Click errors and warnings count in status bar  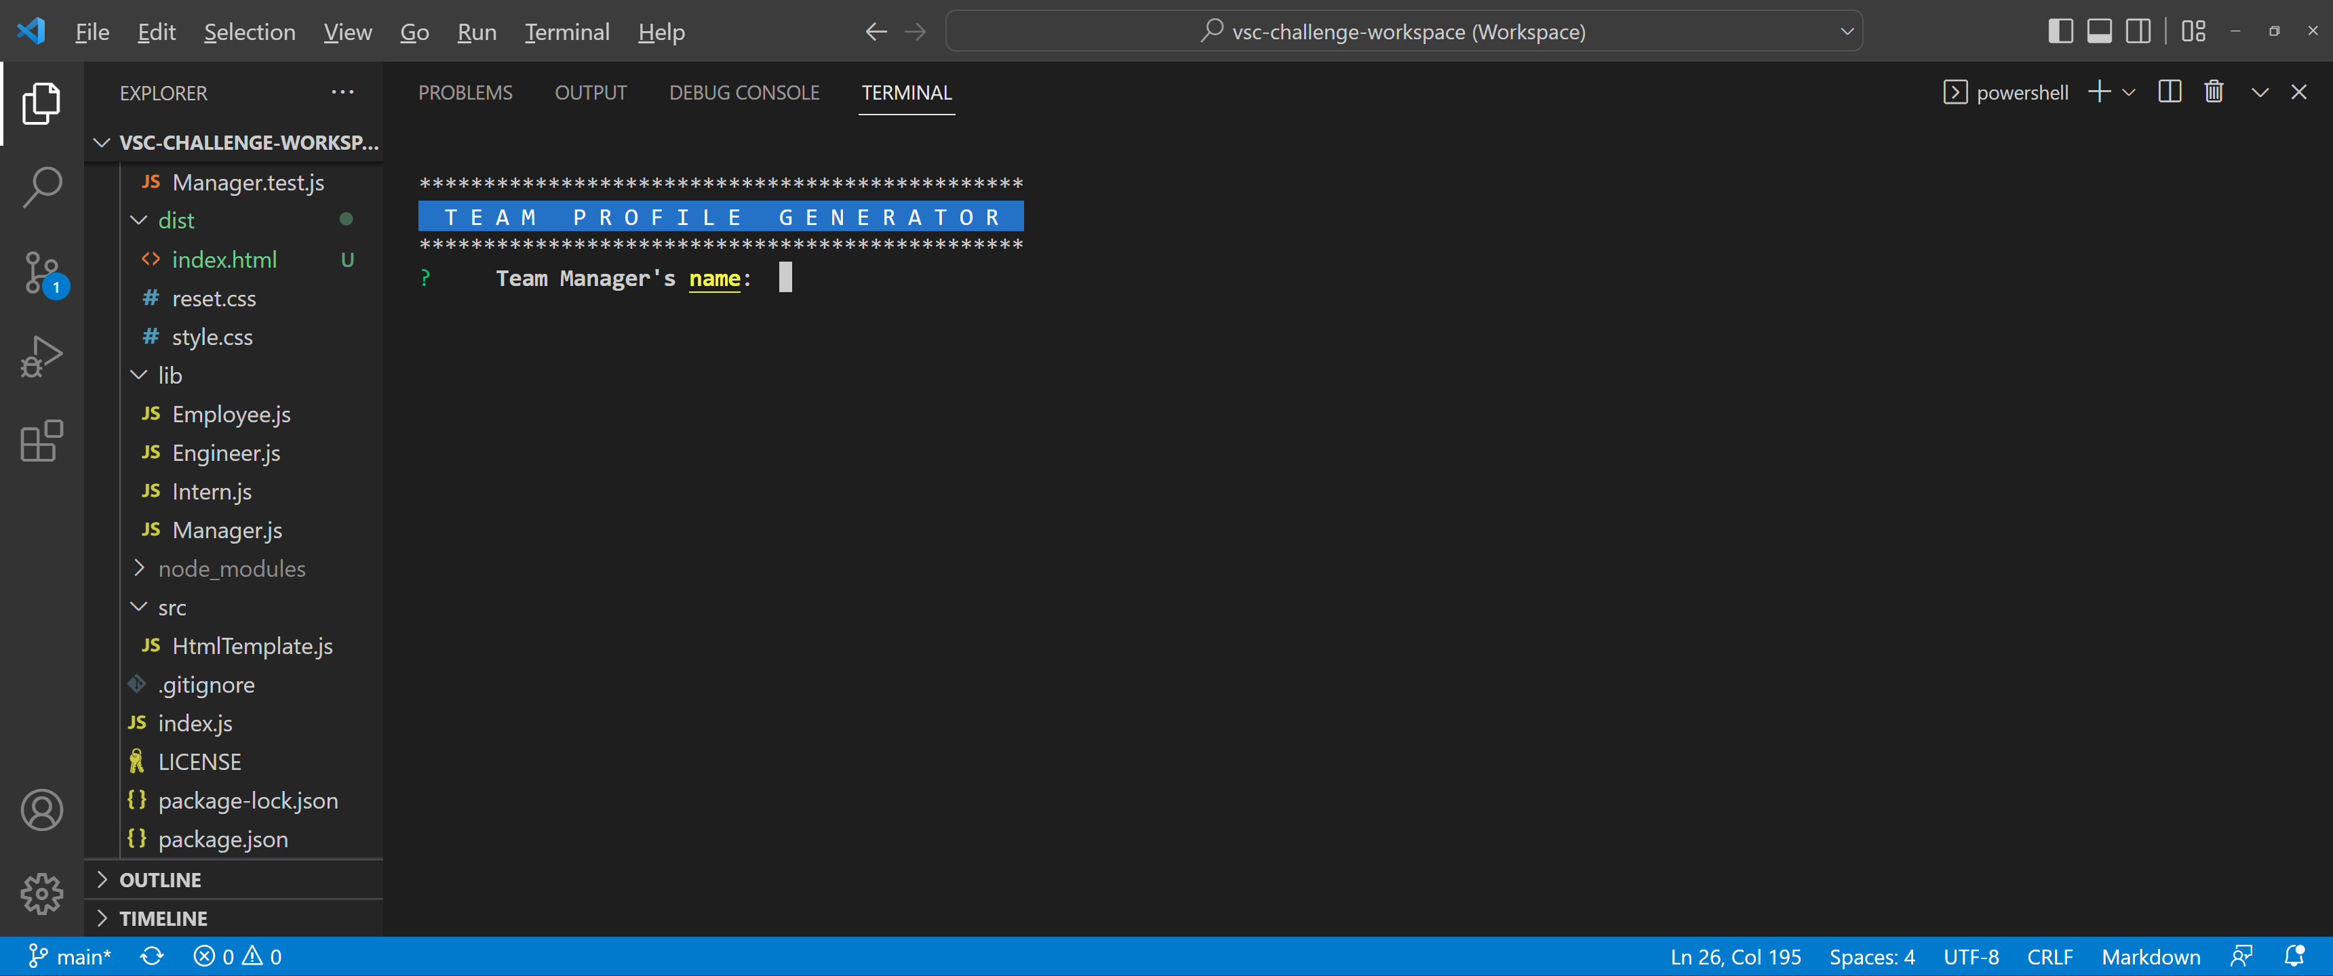pyautogui.click(x=237, y=957)
